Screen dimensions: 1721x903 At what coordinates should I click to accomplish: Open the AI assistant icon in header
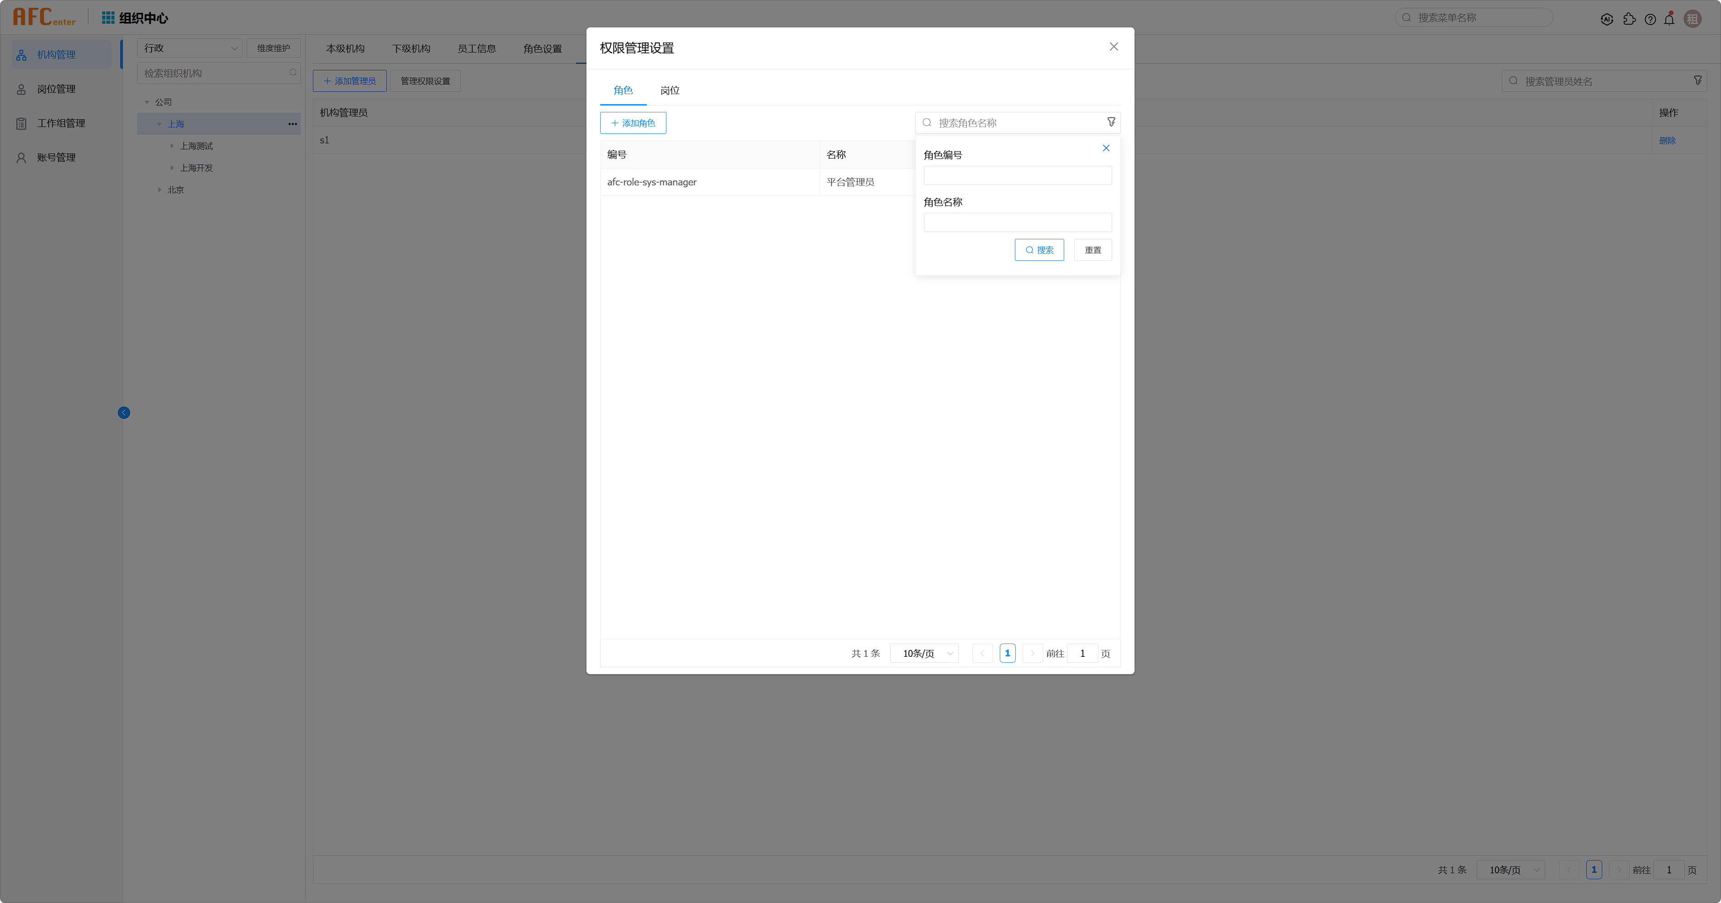[1607, 19]
